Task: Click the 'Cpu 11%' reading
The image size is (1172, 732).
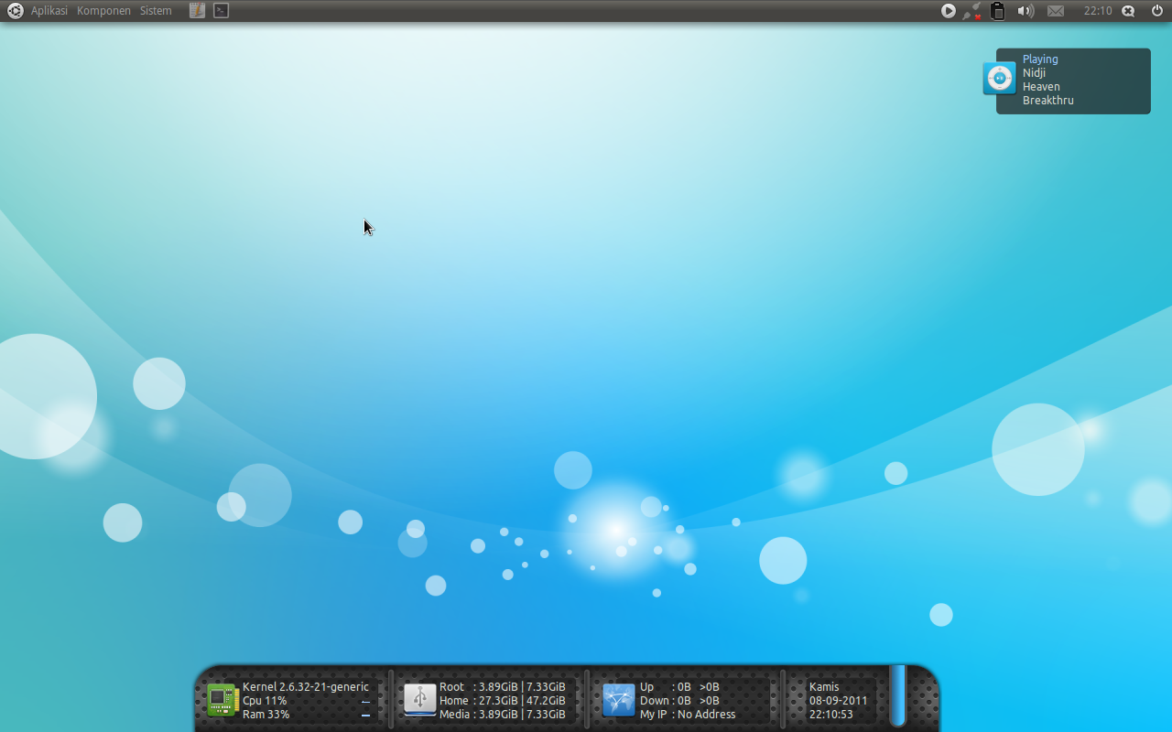Action: [265, 701]
